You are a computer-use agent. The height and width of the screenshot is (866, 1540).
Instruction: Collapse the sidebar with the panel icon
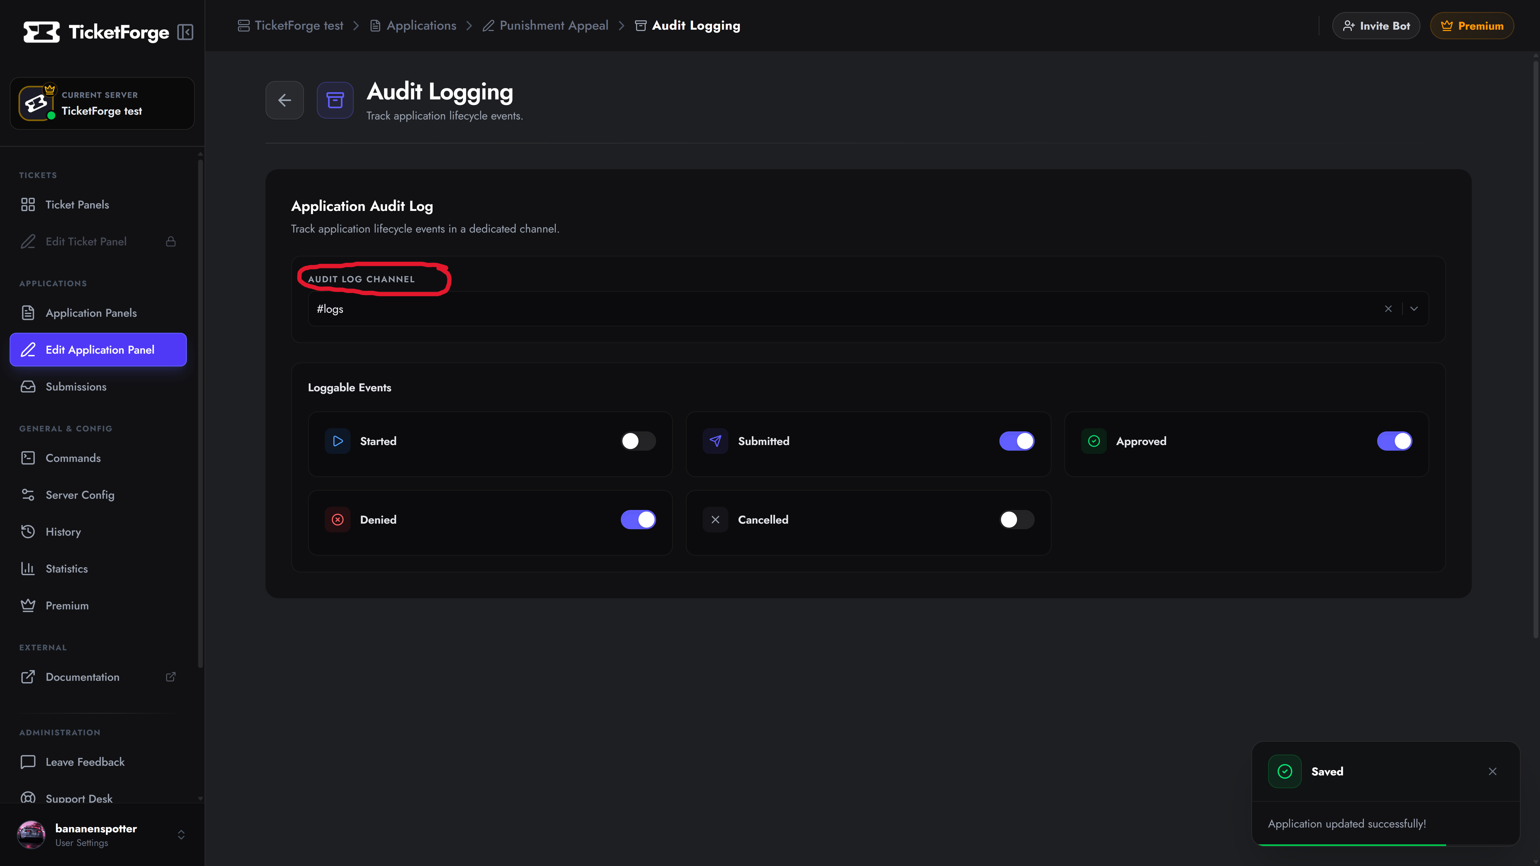click(x=185, y=32)
